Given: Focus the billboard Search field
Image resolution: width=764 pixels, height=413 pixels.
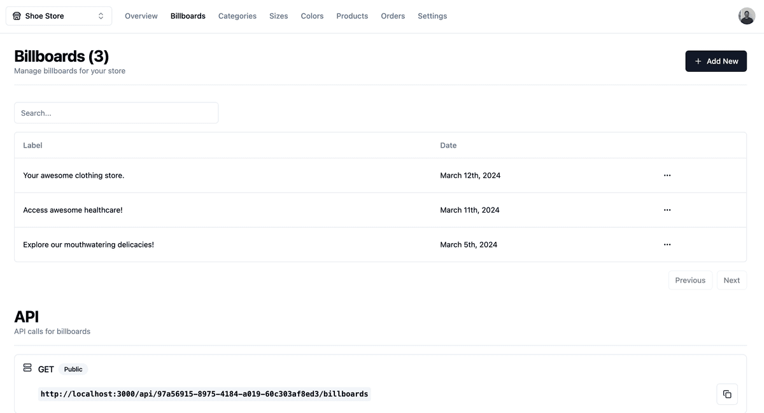Looking at the screenshot, I should (116, 113).
